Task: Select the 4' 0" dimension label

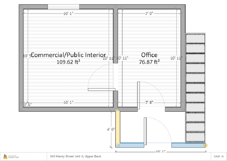Action: 111,129
